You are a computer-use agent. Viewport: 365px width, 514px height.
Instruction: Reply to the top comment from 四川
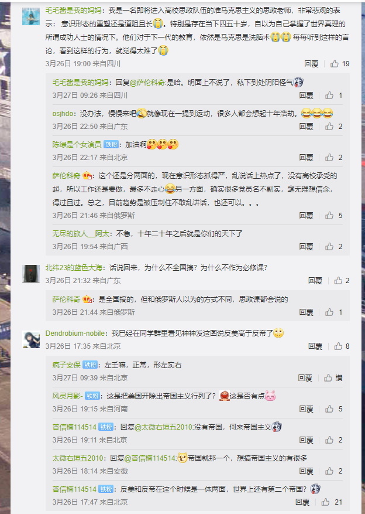coord(311,64)
